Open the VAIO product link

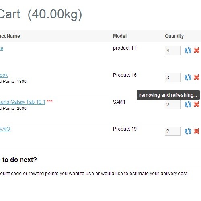click(x=5, y=129)
